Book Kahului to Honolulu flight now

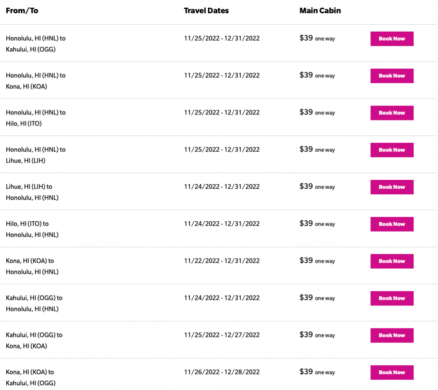point(392,298)
